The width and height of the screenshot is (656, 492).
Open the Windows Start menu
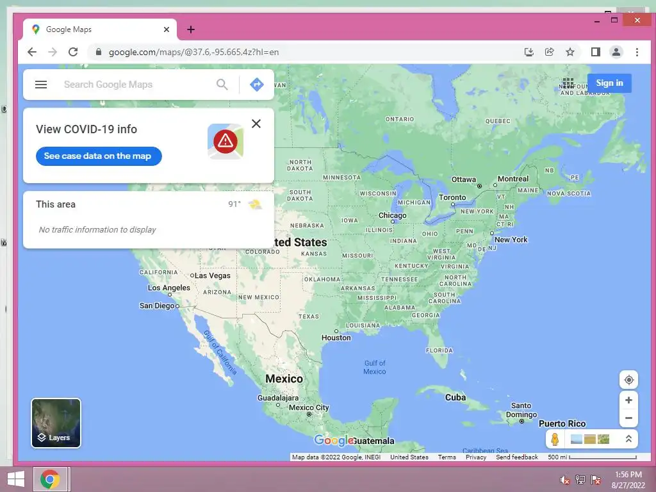[x=16, y=479]
